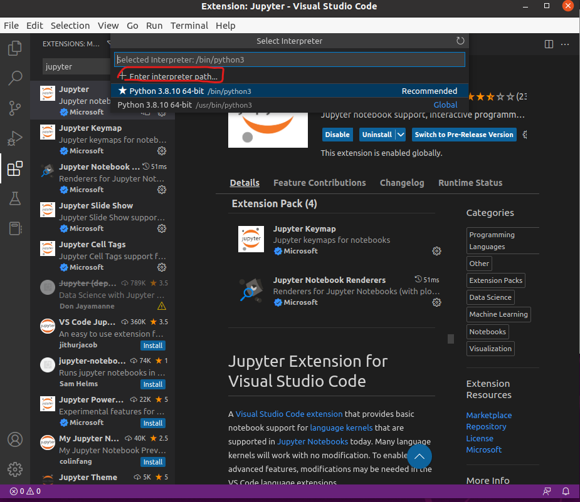The height and width of the screenshot is (502, 580).
Task: Follow the language kernels link
Action: [341, 428]
